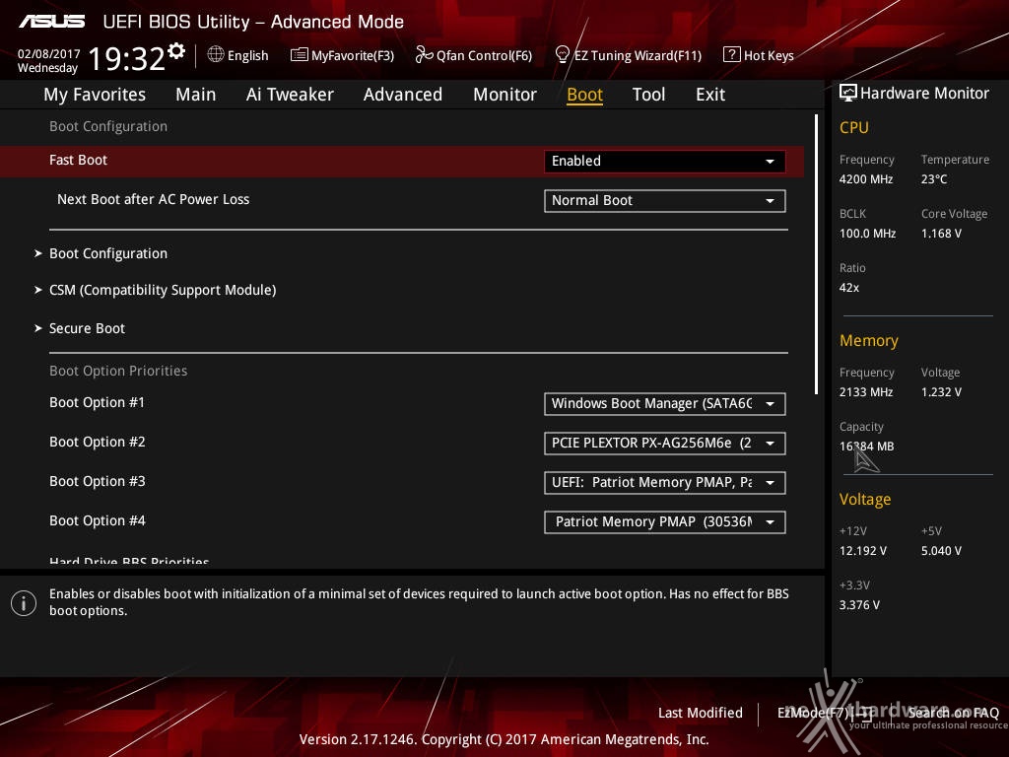The width and height of the screenshot is (1009, 757).
Task: Open Boot Option #2 PLEXTOR dropdown
Action: point(665,443)
